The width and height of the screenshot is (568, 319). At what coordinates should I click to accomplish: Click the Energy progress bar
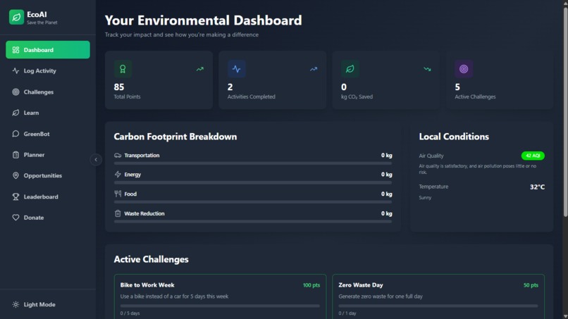tap(253, 183)
